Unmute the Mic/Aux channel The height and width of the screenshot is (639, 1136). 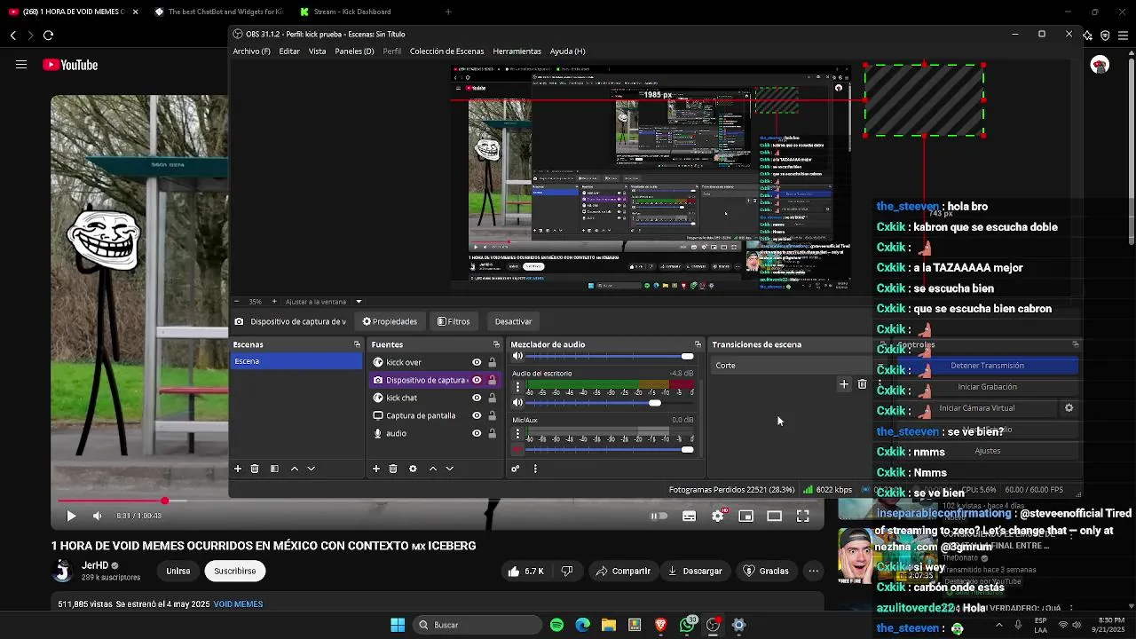tap(517, 450)
